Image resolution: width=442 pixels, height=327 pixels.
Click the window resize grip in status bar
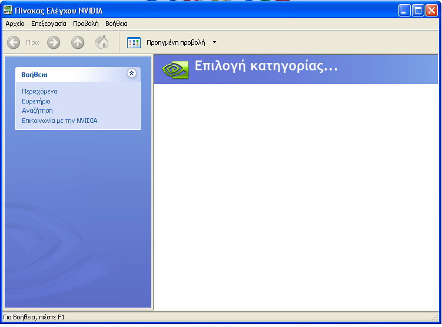[x=436, y=318]
